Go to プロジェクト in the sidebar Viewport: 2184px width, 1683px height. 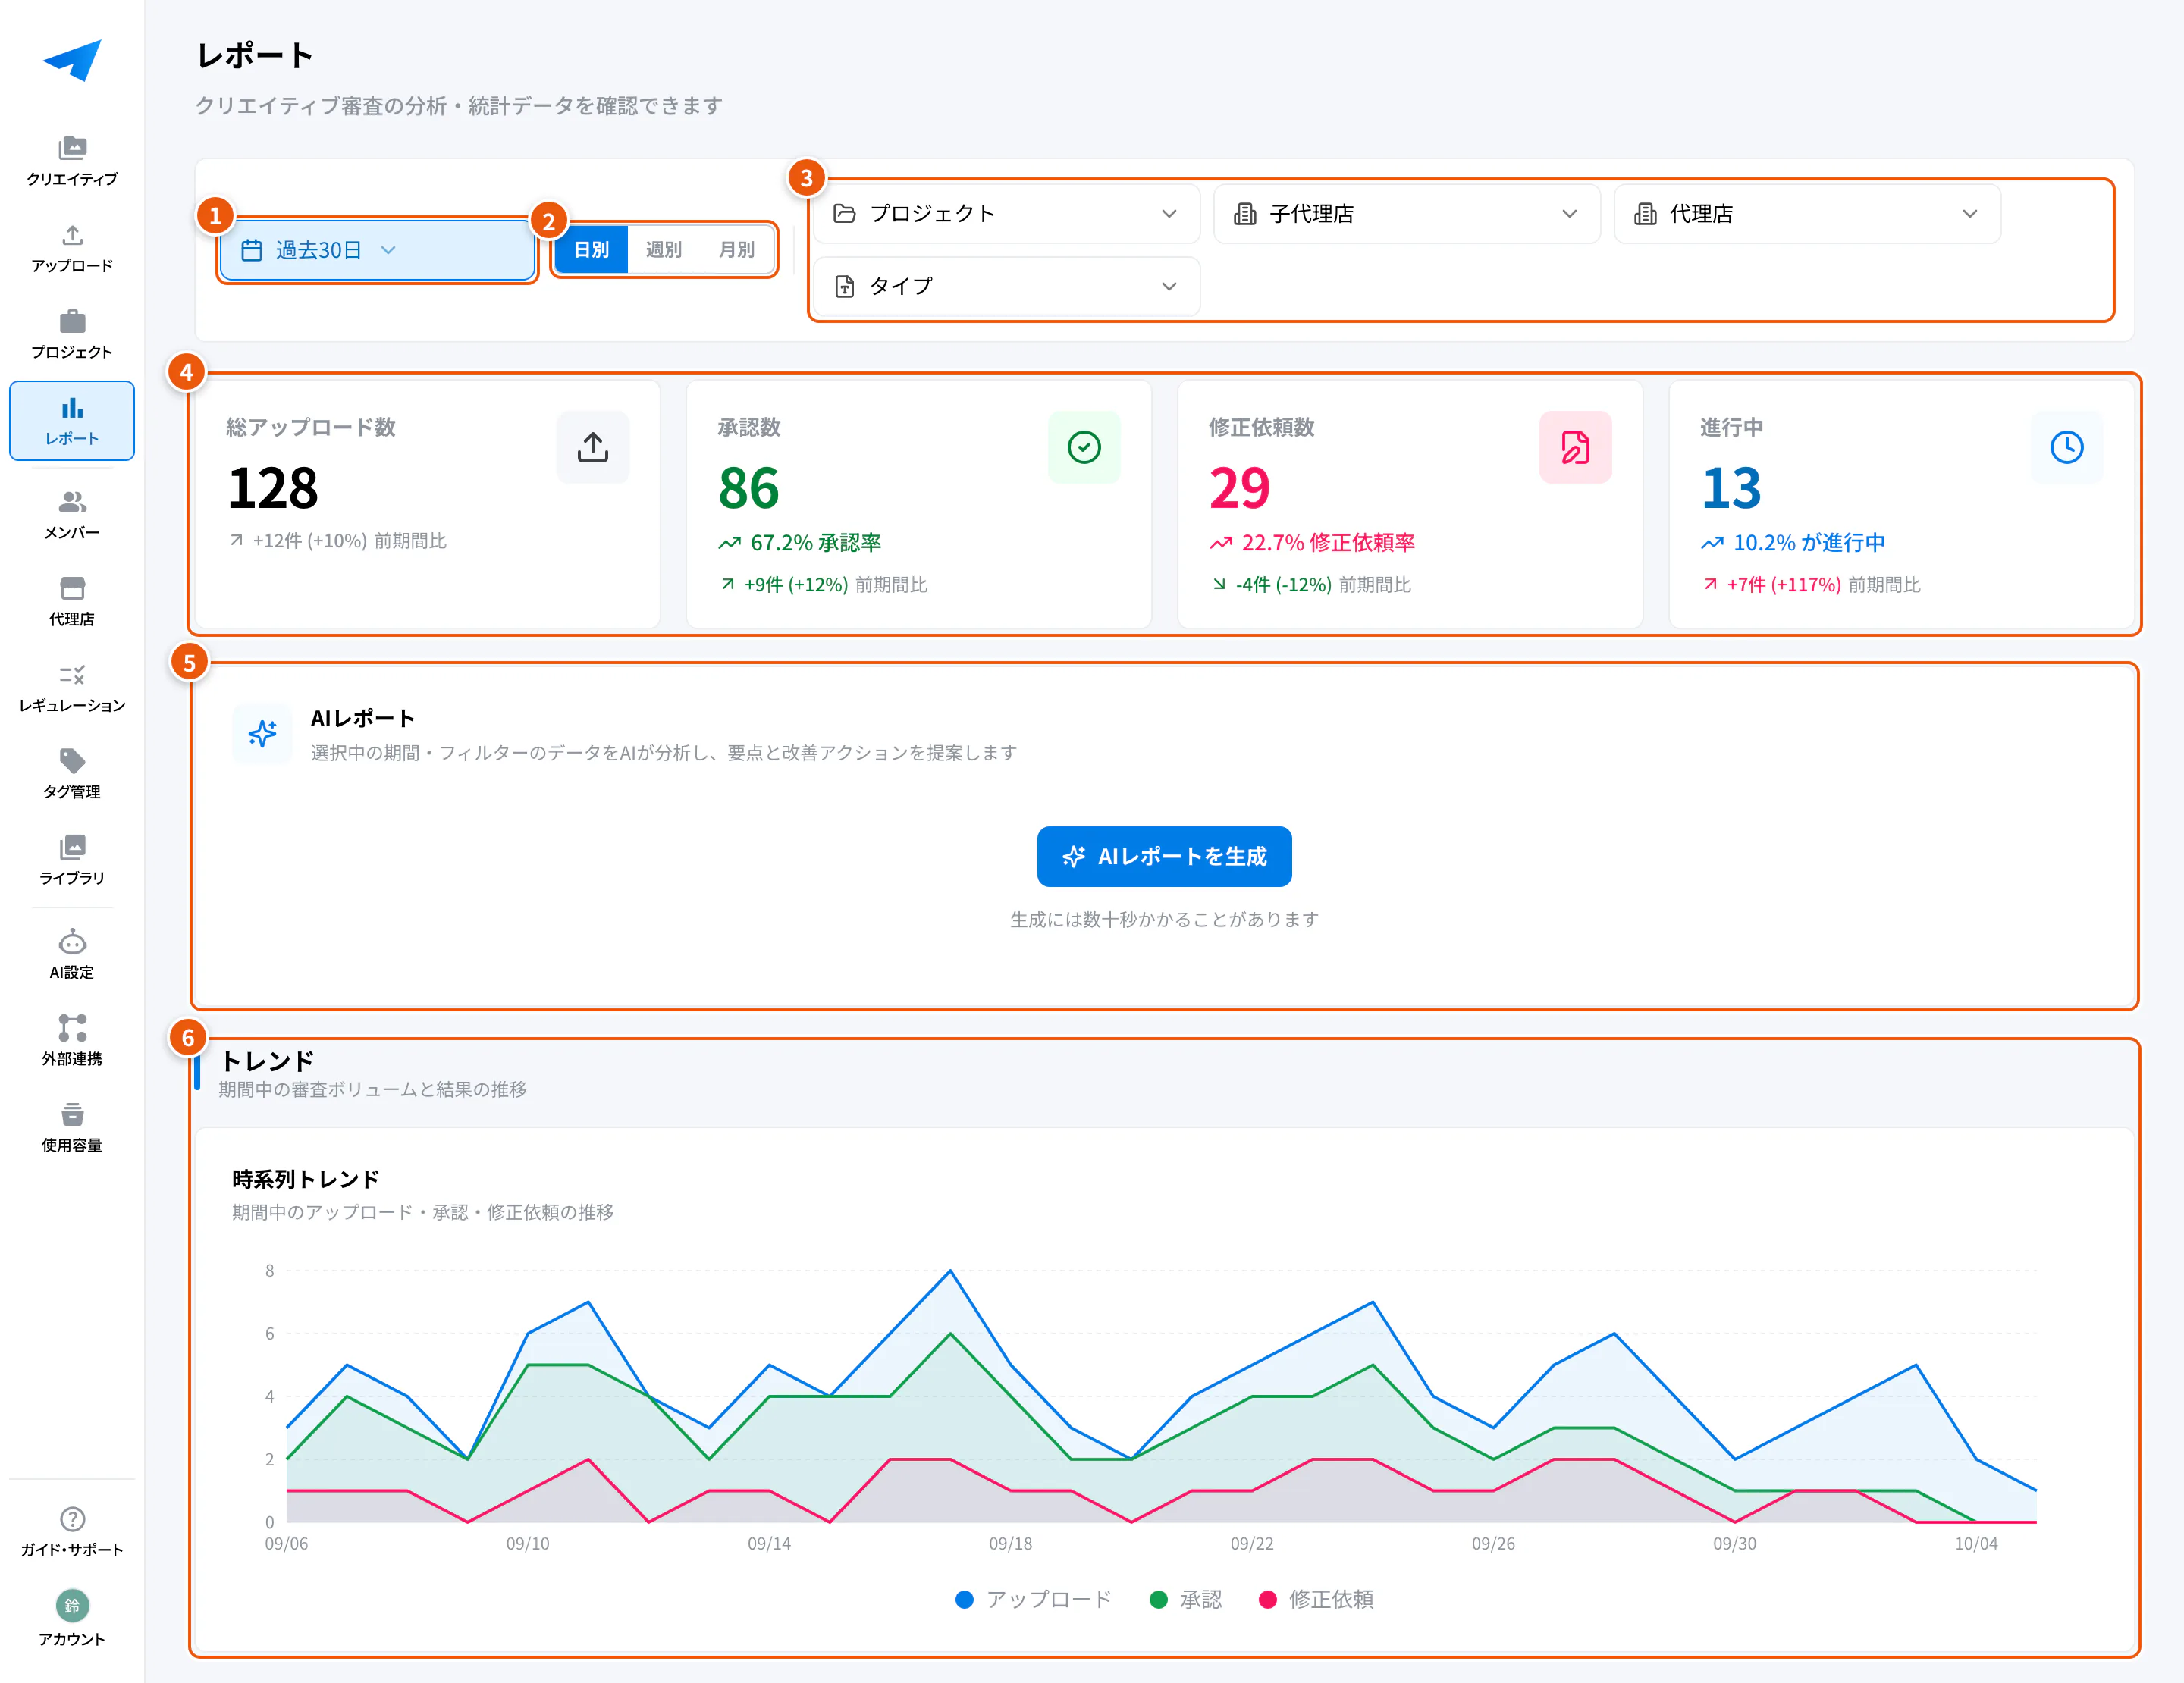click(72, 334)
